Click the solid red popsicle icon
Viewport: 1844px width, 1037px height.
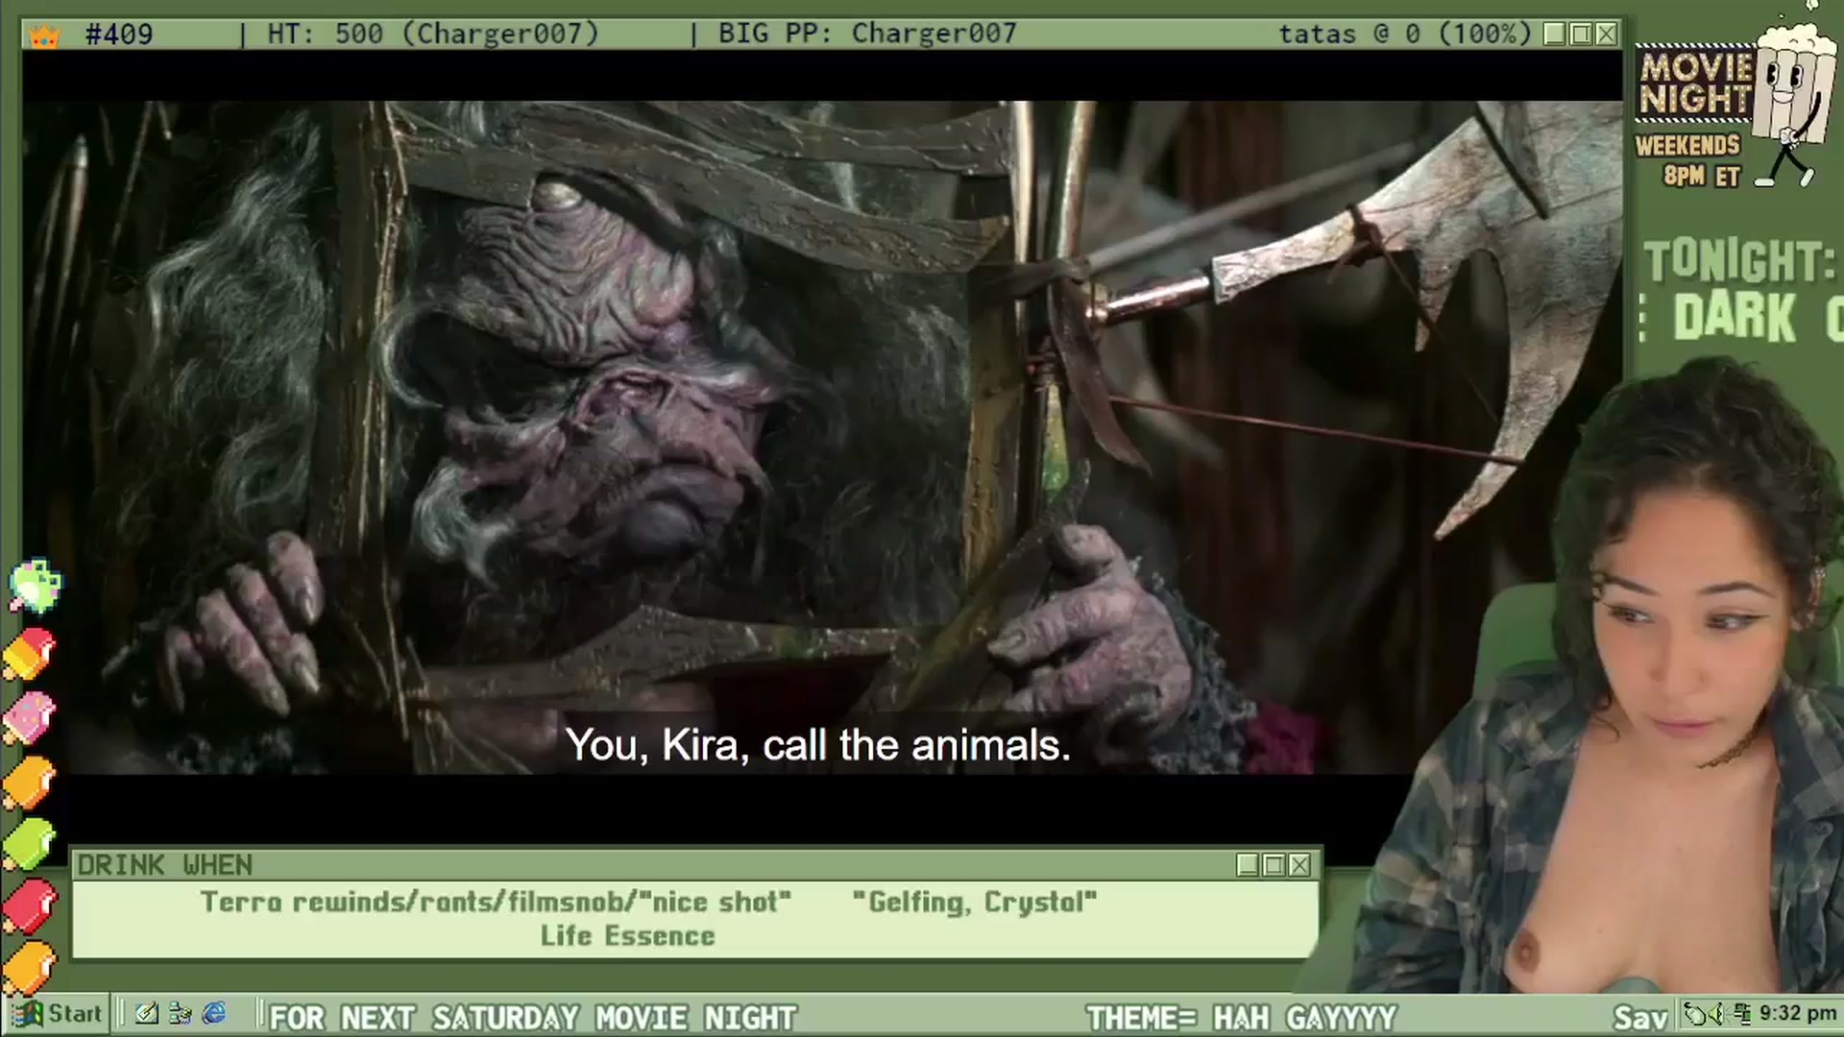pyautogui.click(x=30, y=906)
